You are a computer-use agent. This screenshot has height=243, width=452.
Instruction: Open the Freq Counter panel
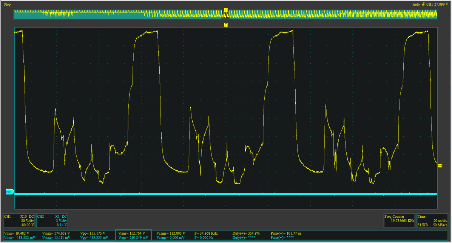coord(399,220)
